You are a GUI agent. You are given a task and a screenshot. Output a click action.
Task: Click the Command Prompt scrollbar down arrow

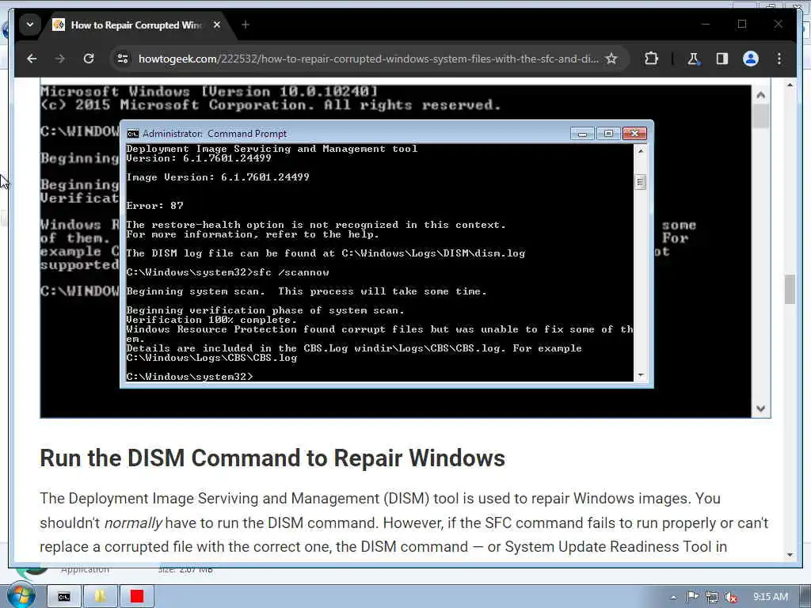pyautogui.click(x=640, y=375)
